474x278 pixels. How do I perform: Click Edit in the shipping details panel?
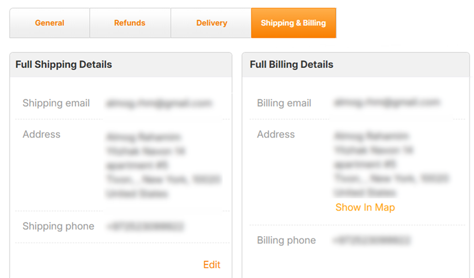tap(212, 264)
